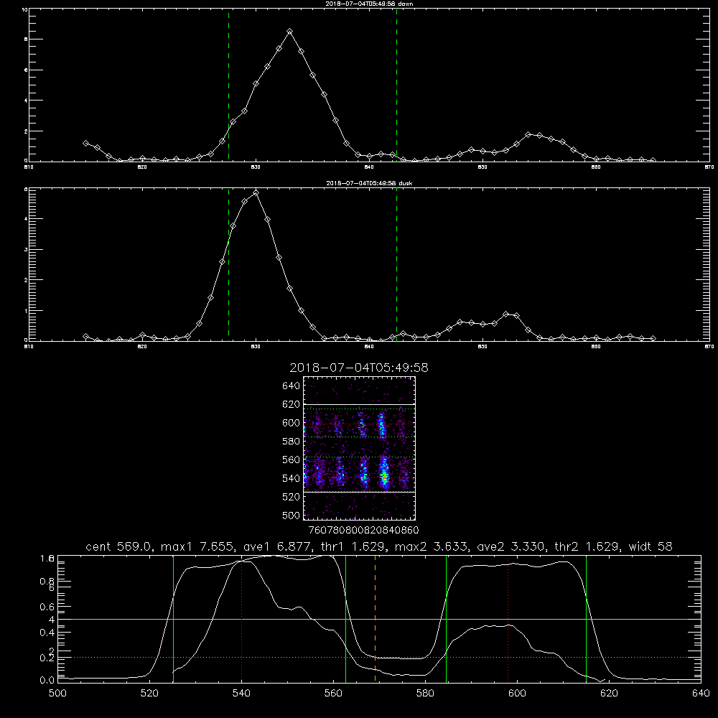
Task: Click the green line near 585 in bottom plot
Action: 446,619
